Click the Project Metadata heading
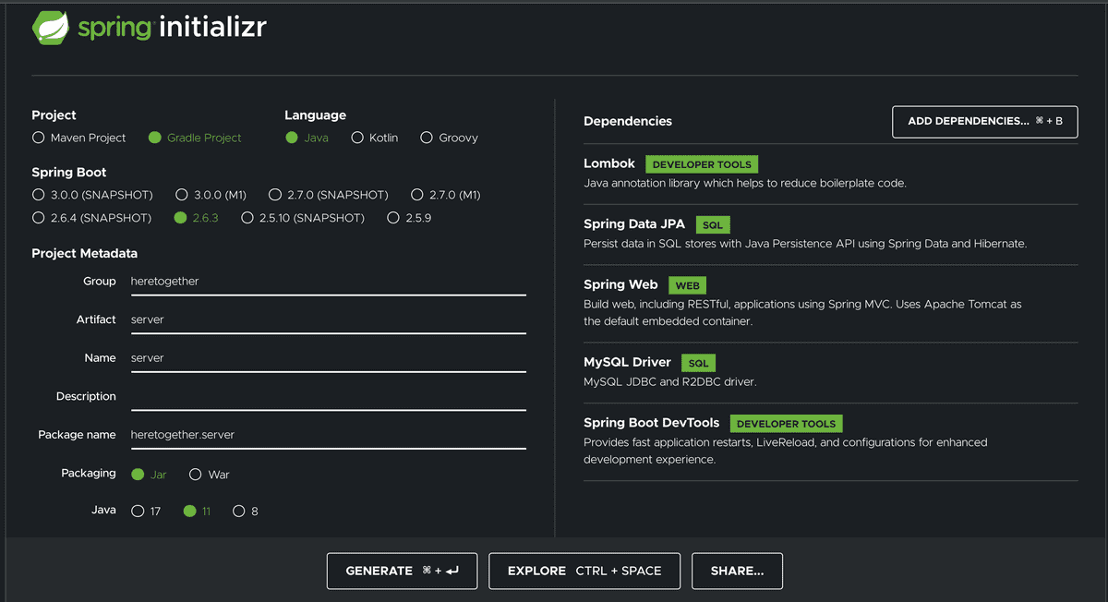1108x602 pixels. 84,253
